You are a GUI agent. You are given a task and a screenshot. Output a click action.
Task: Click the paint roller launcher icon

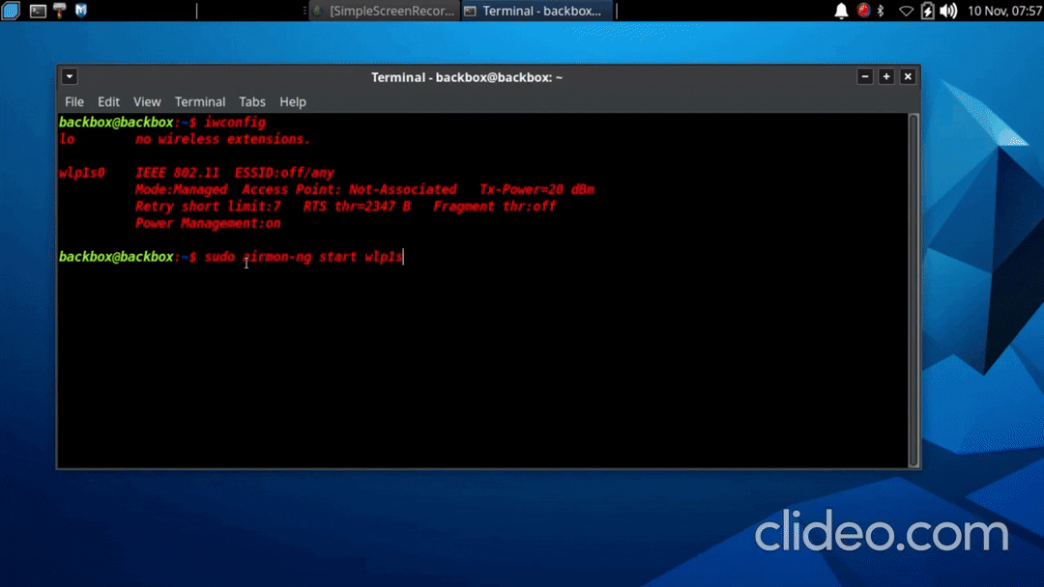pyautogui.click(x=60, y=11)
